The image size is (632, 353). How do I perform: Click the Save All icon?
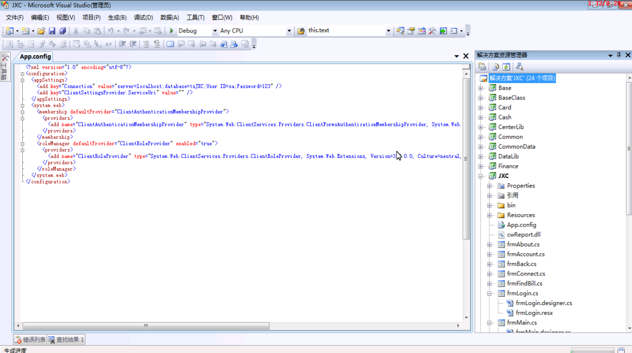pyautogui.click(x=62, y=31)
